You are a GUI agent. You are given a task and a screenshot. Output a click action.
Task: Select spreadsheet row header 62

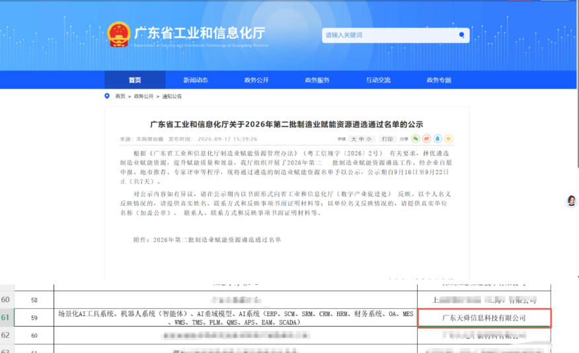point(7,335)
